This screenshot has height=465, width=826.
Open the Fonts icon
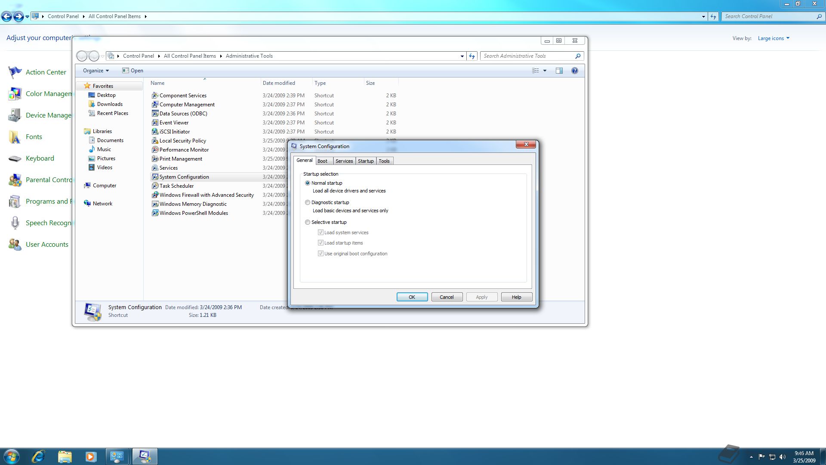(x=15, y=137)
